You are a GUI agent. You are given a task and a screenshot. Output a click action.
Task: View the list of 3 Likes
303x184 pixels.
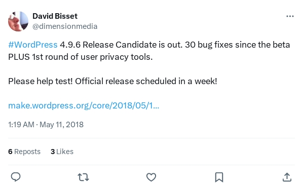[62, 152]
